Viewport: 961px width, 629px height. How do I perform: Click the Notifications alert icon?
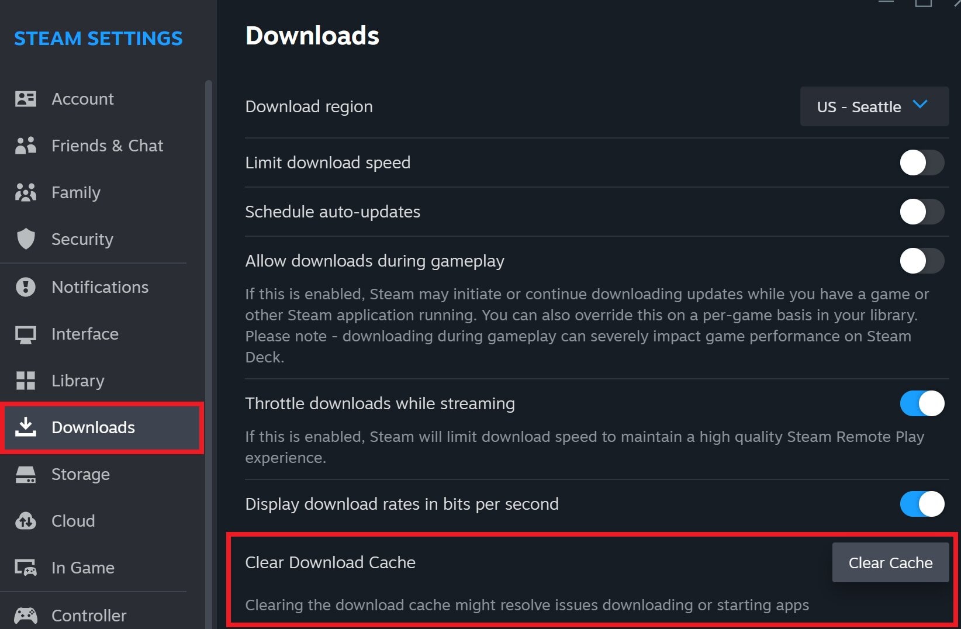26,287
